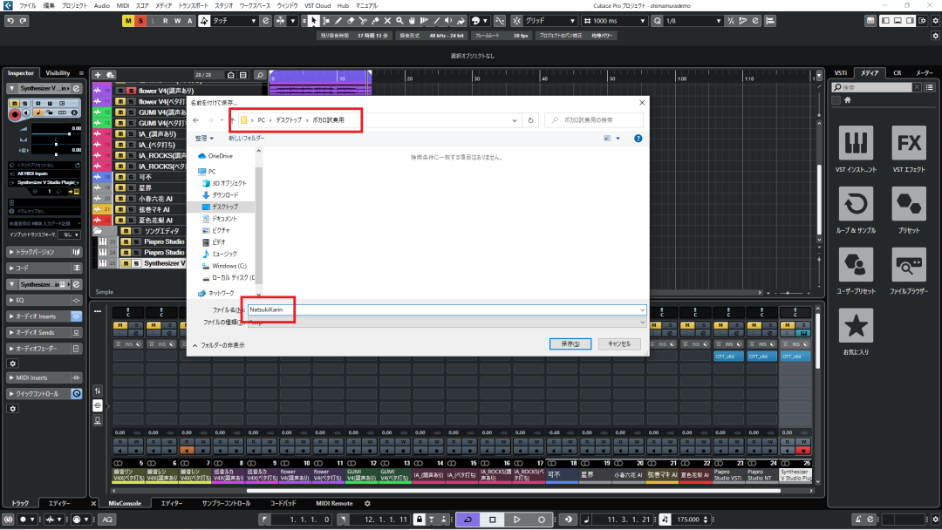Click the Add Track plus button
This screenshot has width=942, height=530.
point(98,75)
